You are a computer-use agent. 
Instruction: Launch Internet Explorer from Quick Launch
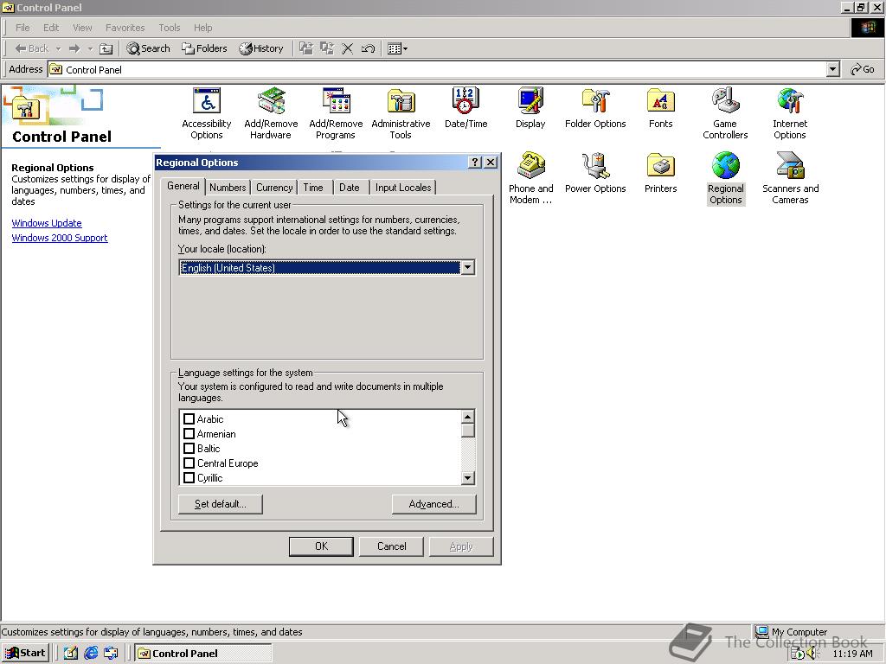[x=90, y=654]
